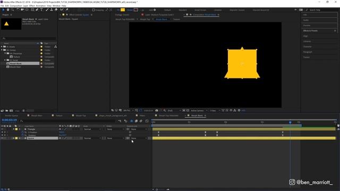
Task: Select the Unified Camera tool
Action: [x=22, y=10]
